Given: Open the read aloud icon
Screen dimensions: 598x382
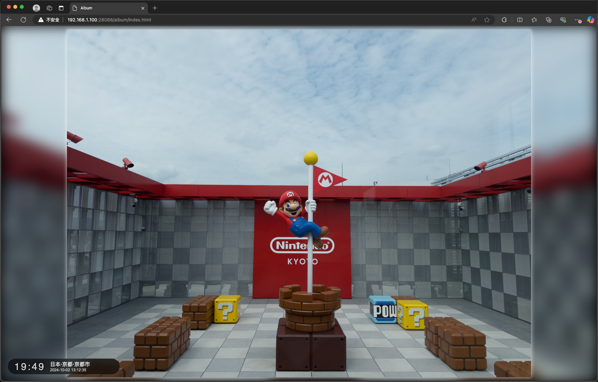Looking at the screenshot, I should pos(474,20).
